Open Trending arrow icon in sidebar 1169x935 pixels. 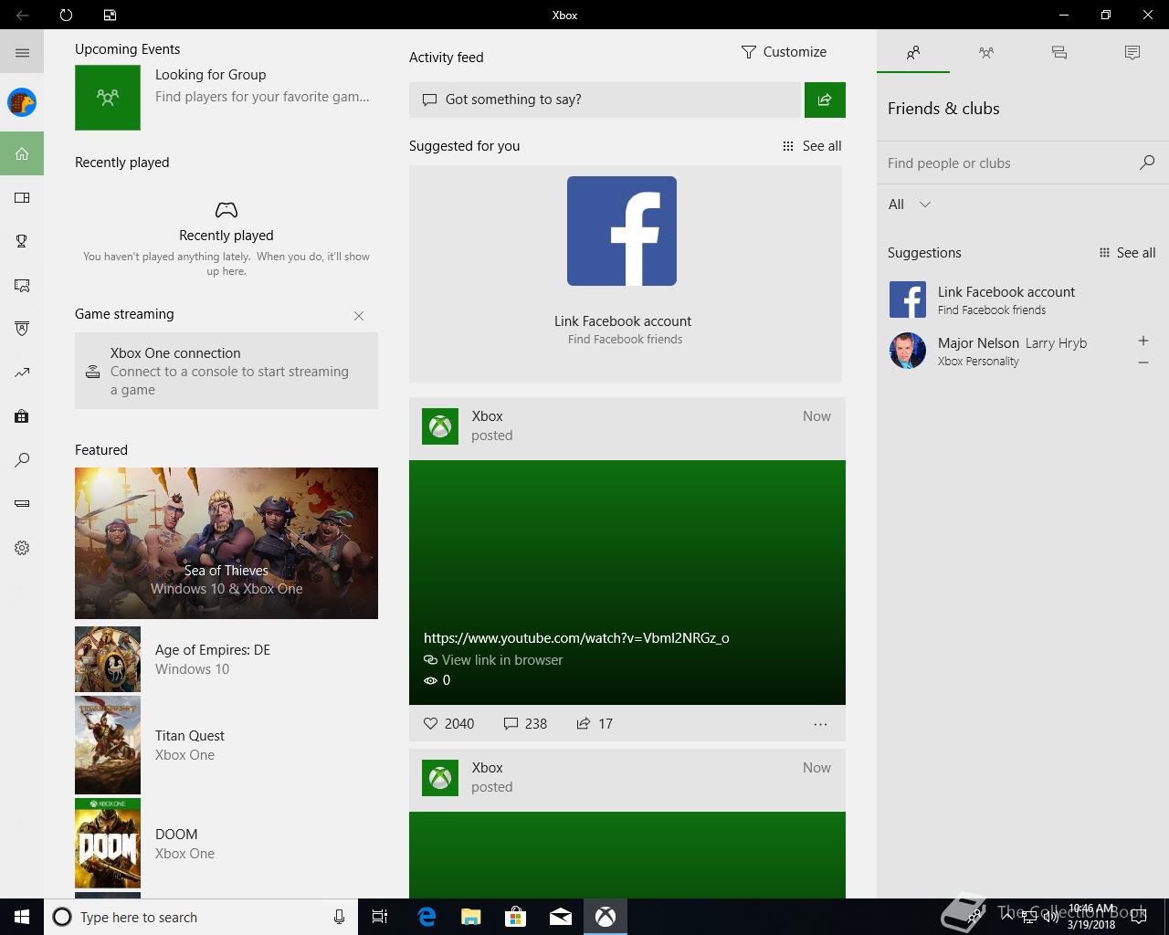pos(22,373)
